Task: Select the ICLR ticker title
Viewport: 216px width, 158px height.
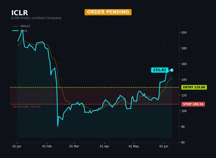Action: (19, 13)
